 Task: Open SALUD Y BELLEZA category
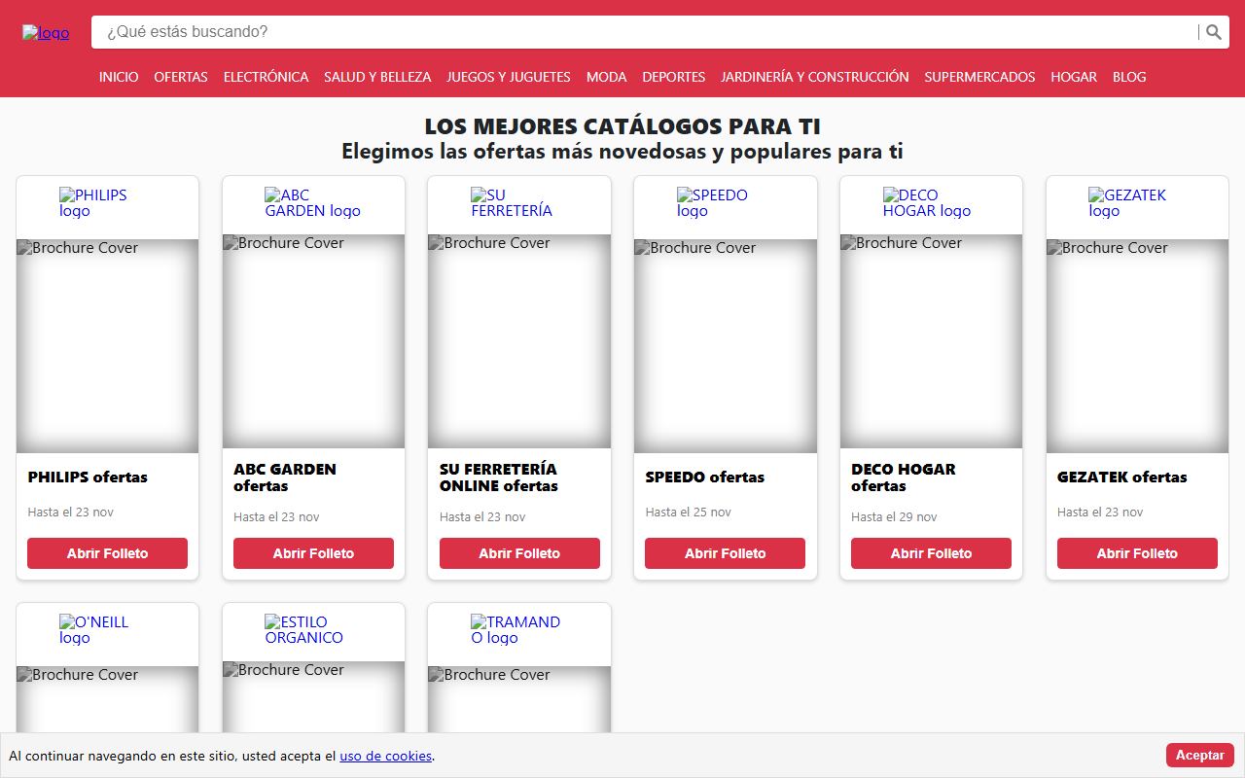[377, 77]
